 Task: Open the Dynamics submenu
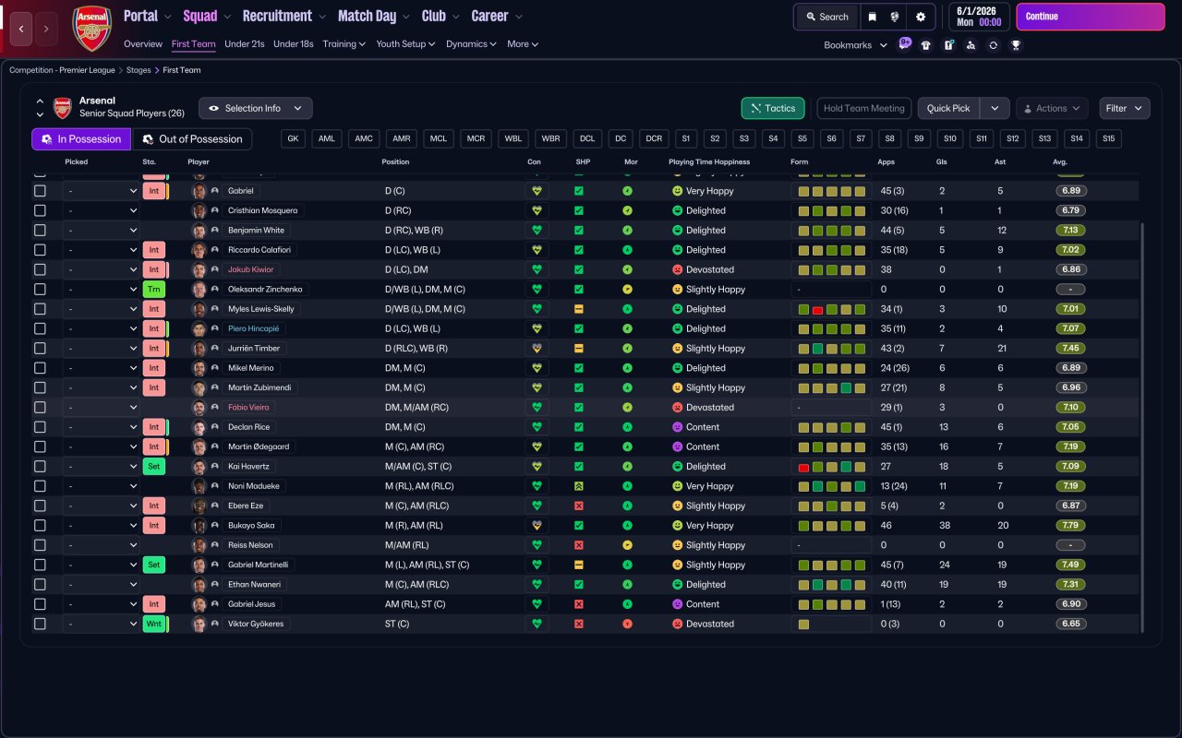pyautogui.click(x=471, y=43)
